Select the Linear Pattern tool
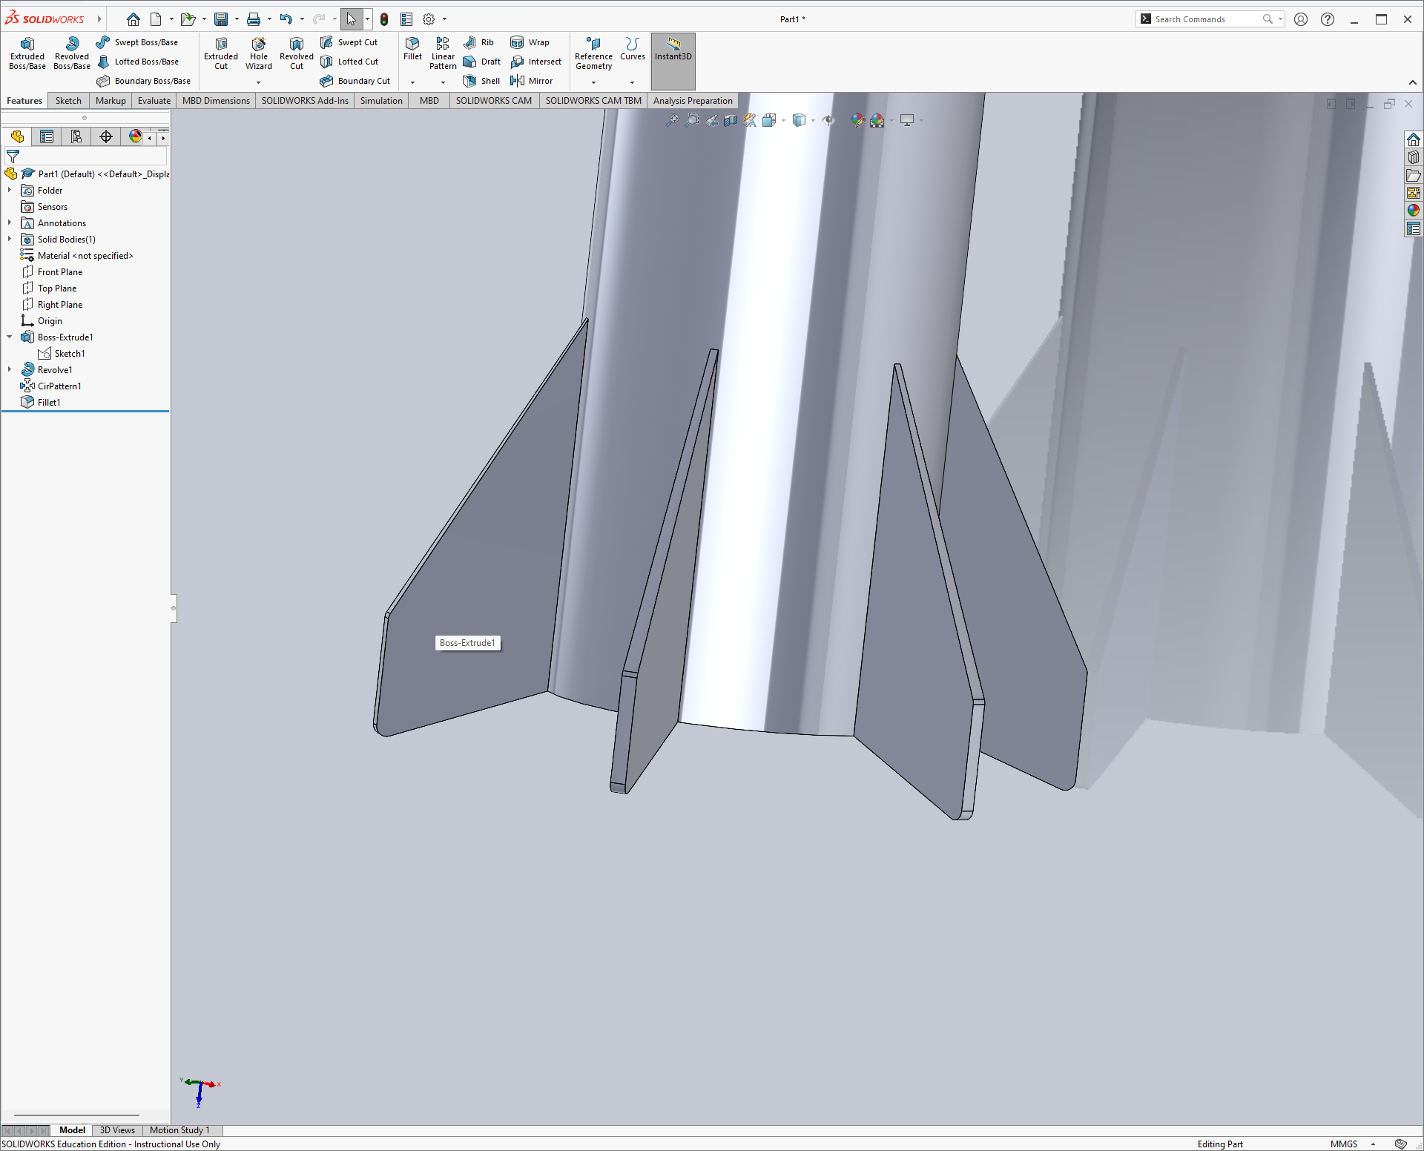Image resolution: width=1424 pixels, height=1151 pixels. coord(443,53)
